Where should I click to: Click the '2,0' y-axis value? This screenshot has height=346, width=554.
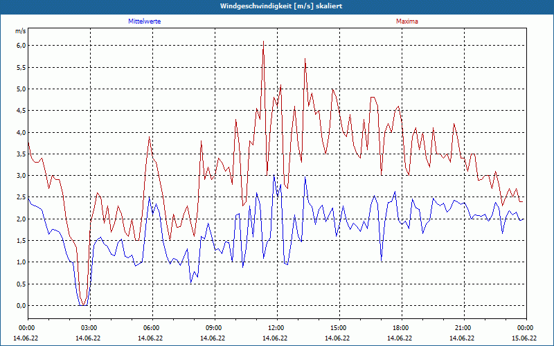click(x=21, y=219)
